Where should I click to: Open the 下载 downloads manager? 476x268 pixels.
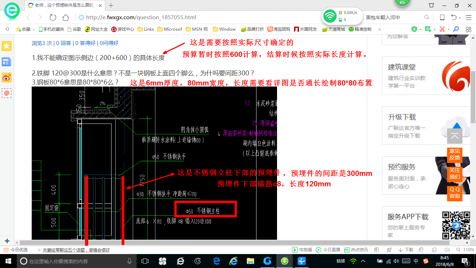(x=406, y=250)
